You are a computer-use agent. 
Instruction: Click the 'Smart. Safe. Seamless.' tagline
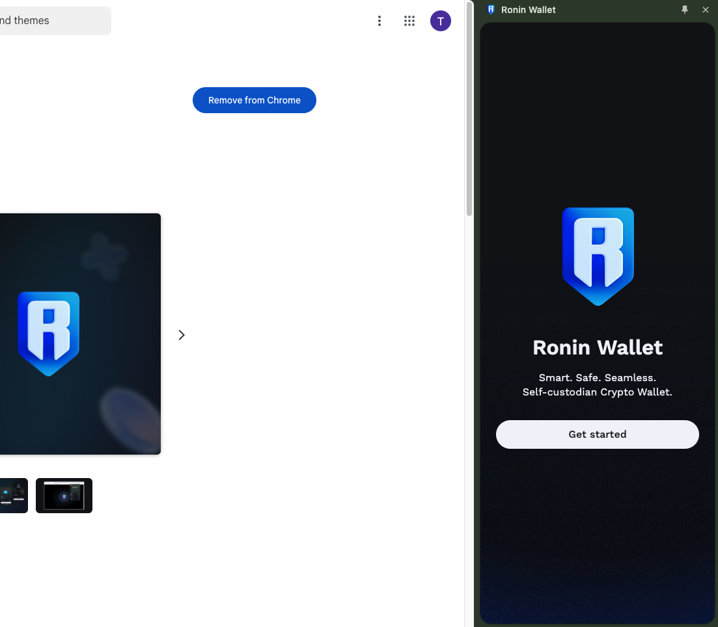tap(598, 378)
